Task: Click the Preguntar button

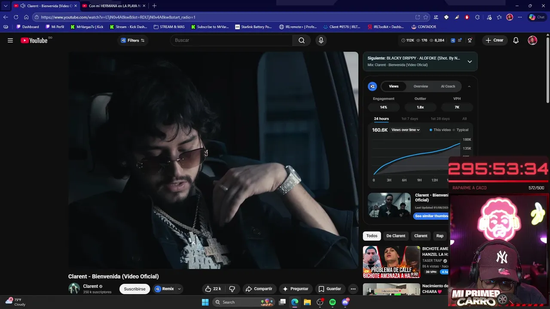Action: pyautogui.click(x=295, y=289)
